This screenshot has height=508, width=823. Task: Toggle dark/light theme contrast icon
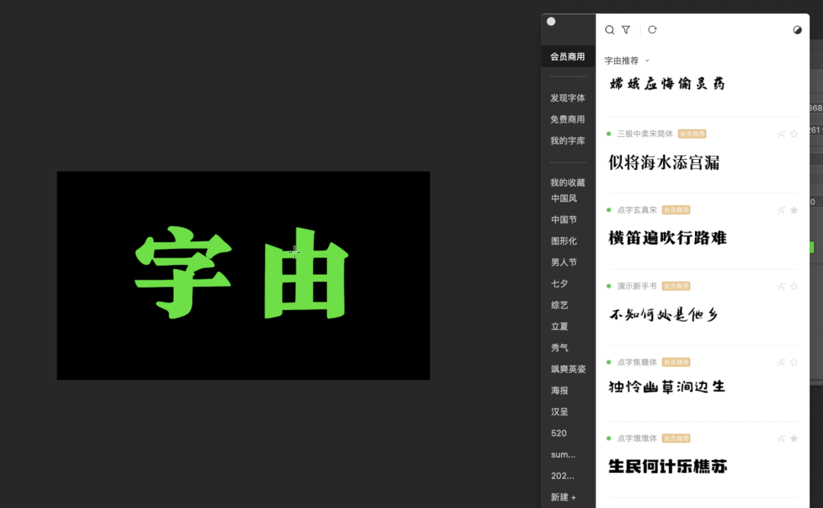point(797,30)
